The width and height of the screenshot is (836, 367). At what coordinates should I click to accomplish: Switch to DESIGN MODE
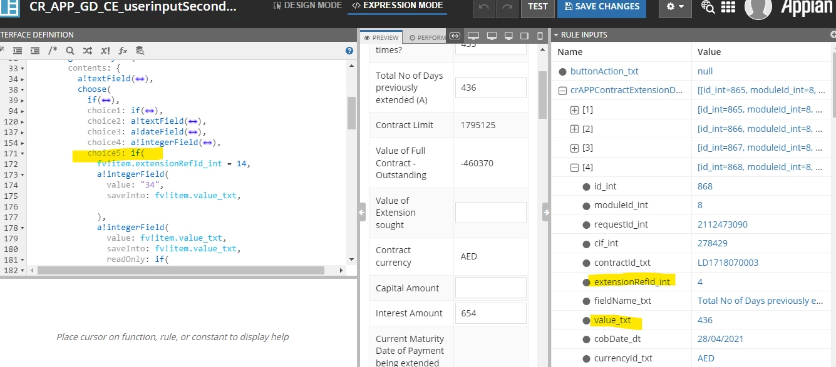click(307, 6)
